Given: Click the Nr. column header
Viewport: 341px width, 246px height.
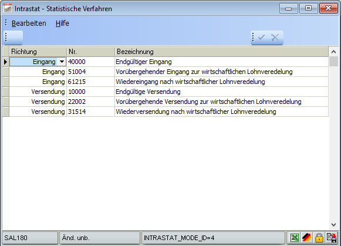Looking at the screenshot, I should click(x=90, y=52).
